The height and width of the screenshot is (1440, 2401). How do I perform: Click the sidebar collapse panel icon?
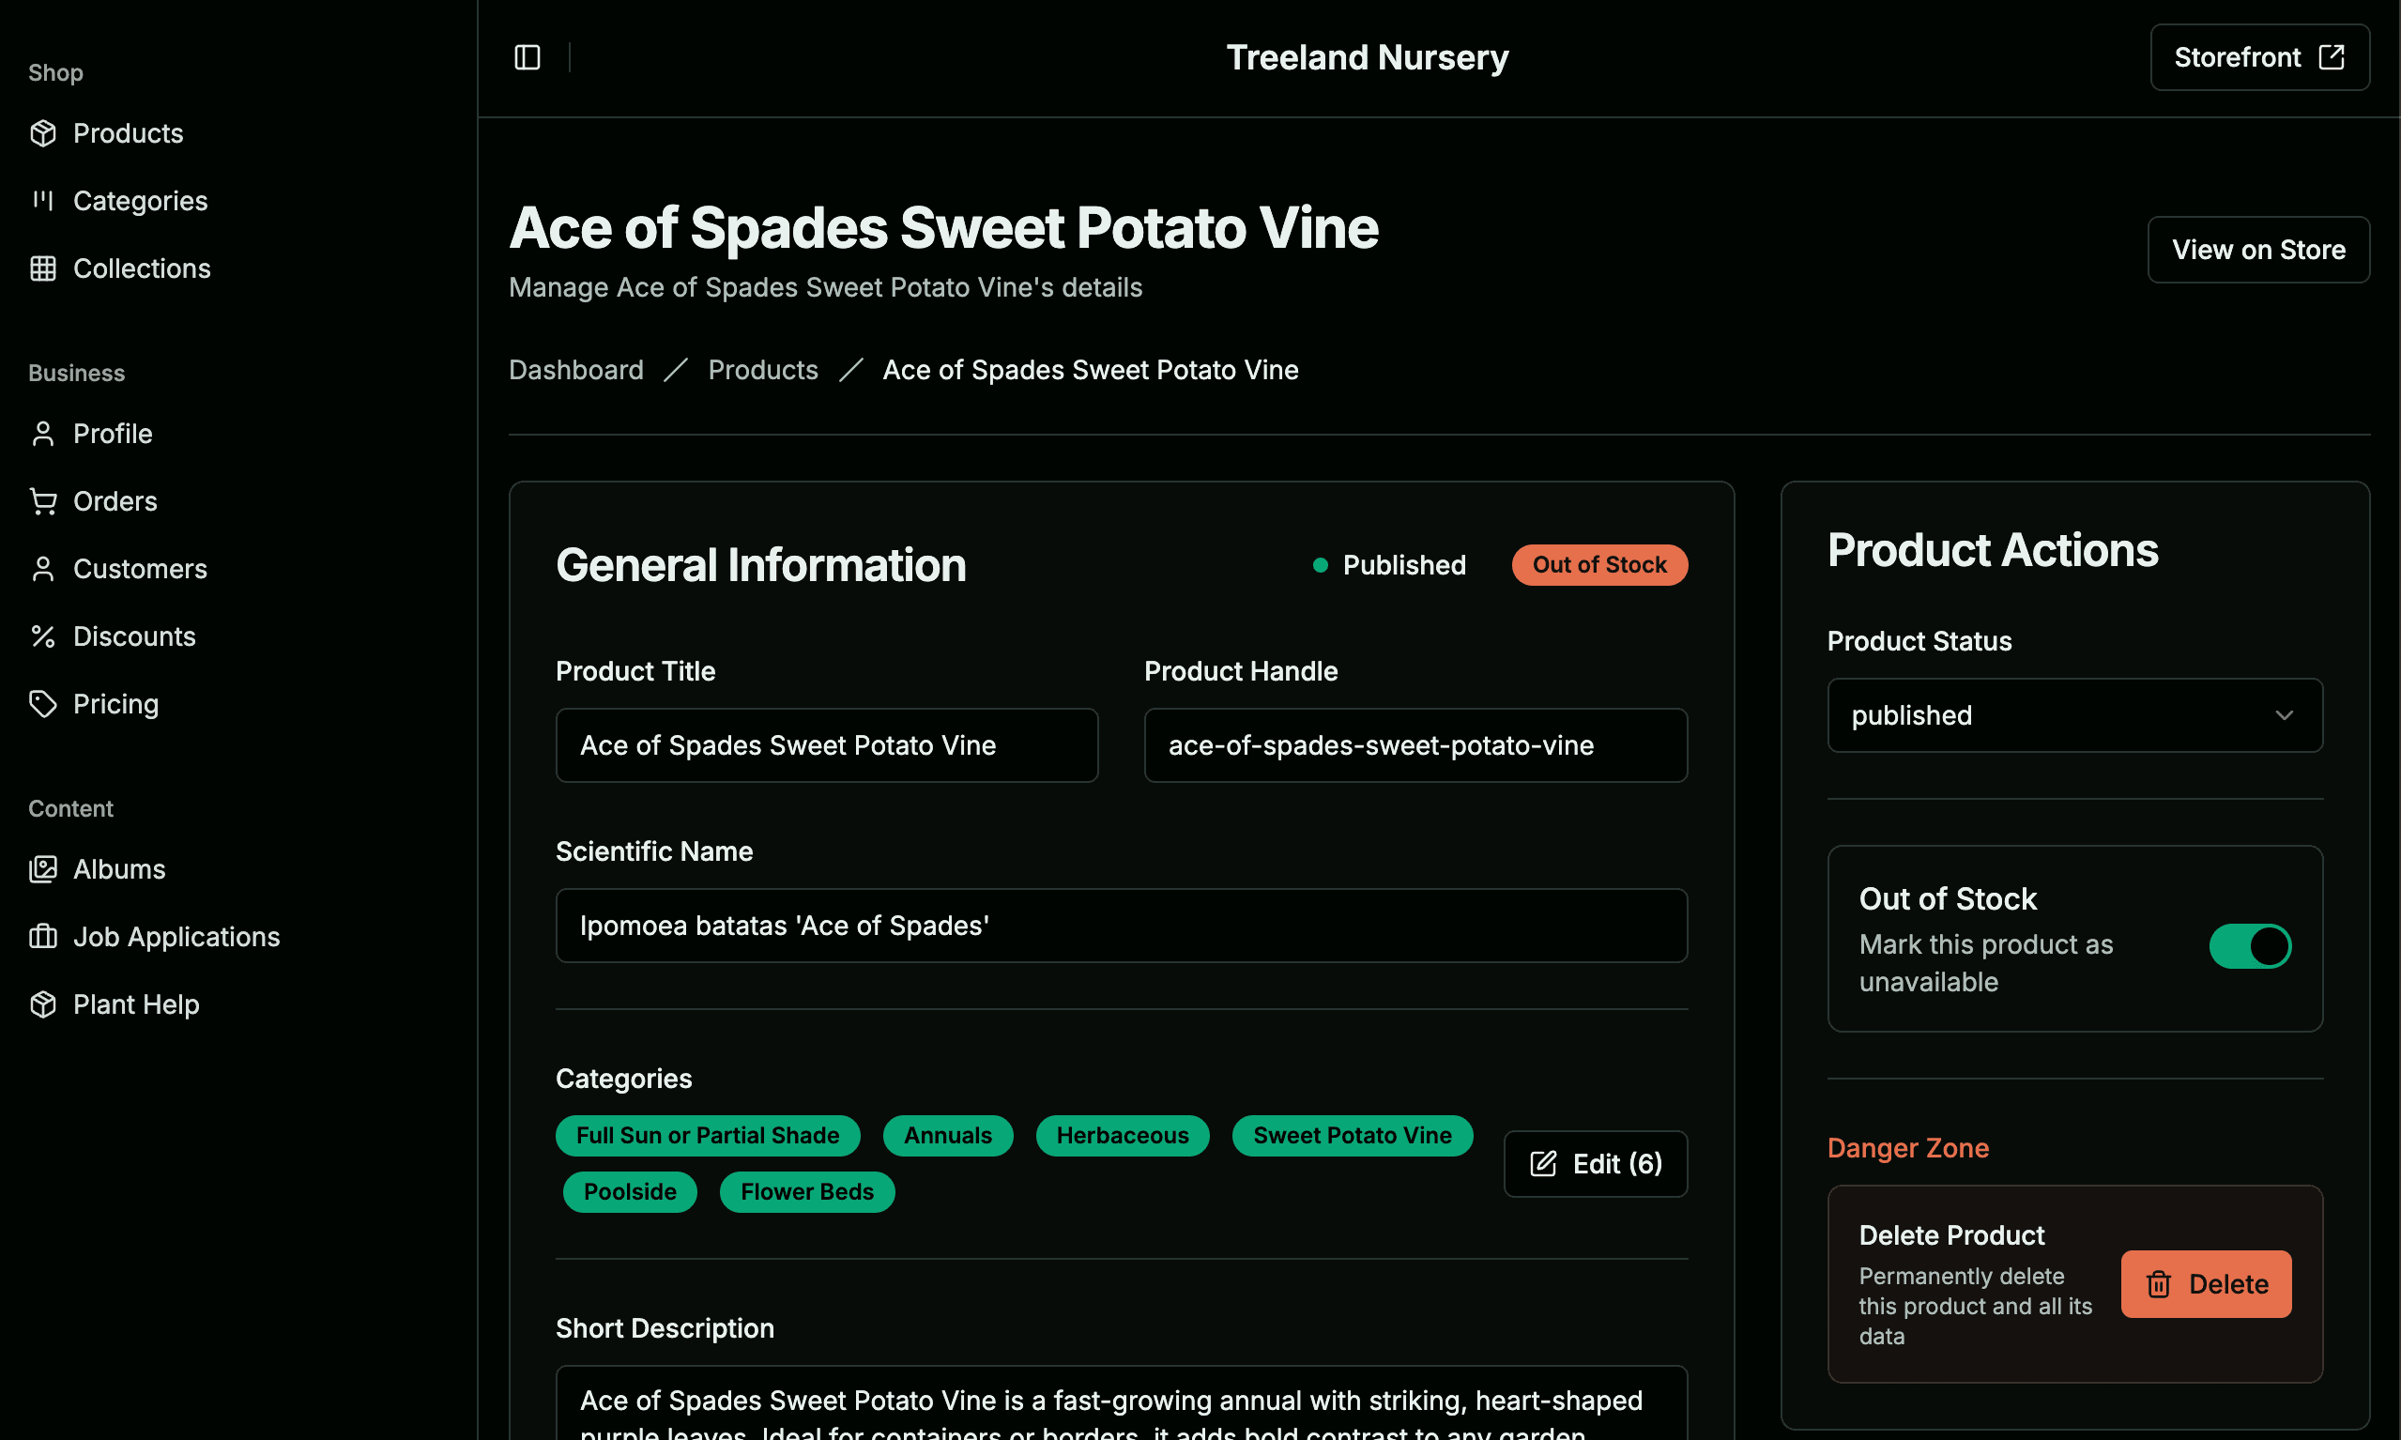click(528, 57)
